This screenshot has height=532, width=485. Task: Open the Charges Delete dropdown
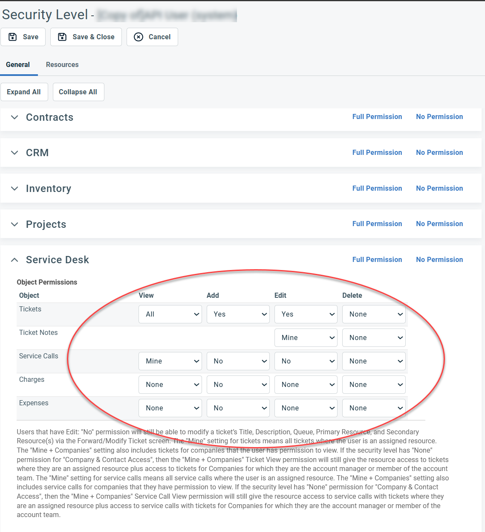[x=374, y=385]
